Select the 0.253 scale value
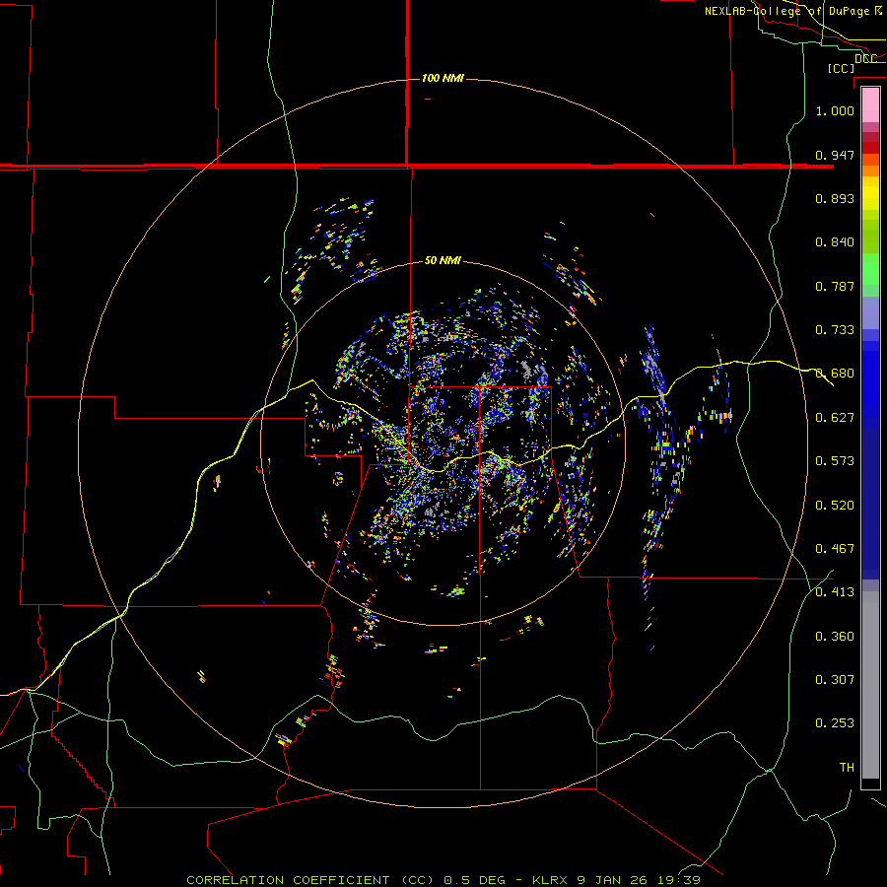This screenshot has width=887, height=887. click(x=835, y=723)
